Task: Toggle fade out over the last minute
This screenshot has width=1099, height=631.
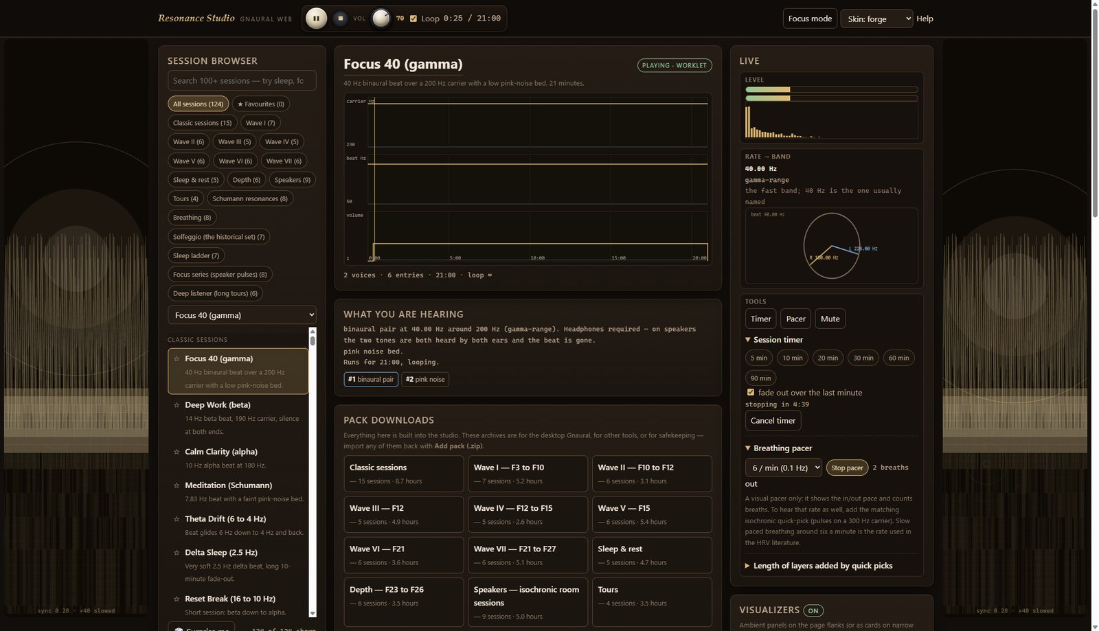Action: 750,392
